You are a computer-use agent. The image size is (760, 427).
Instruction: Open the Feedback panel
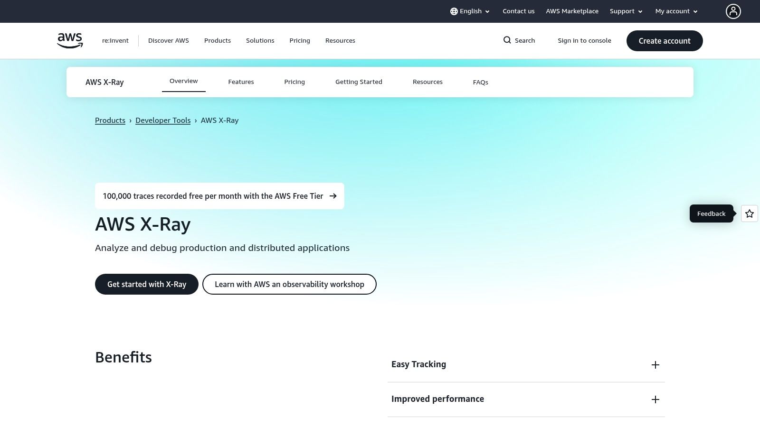[711, 213]
